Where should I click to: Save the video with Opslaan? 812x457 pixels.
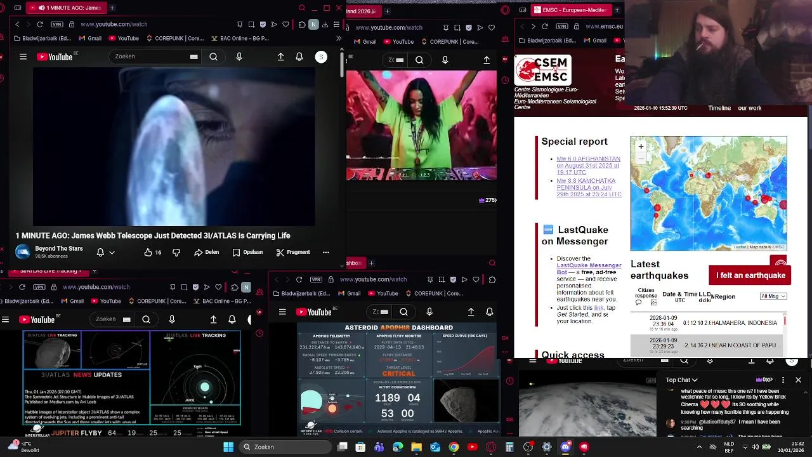coord(247,252)
